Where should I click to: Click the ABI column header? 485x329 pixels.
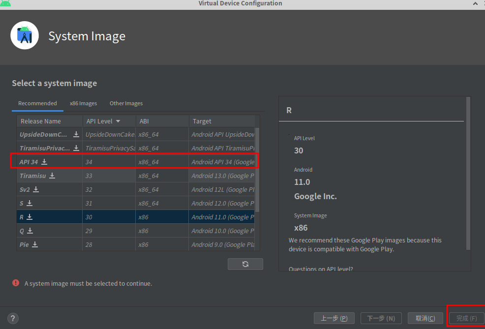tap(162, 121)
